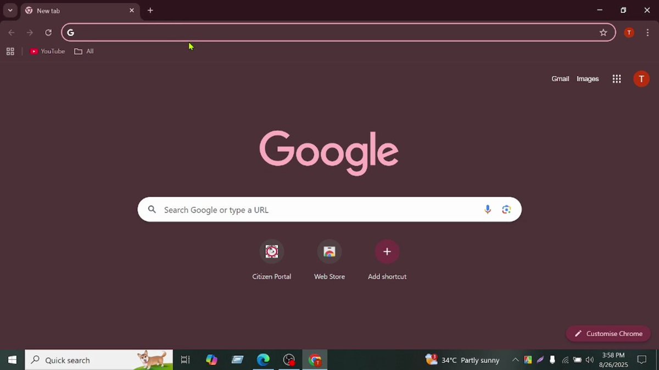Click the microphone tray icon

[x=552, y=360]
